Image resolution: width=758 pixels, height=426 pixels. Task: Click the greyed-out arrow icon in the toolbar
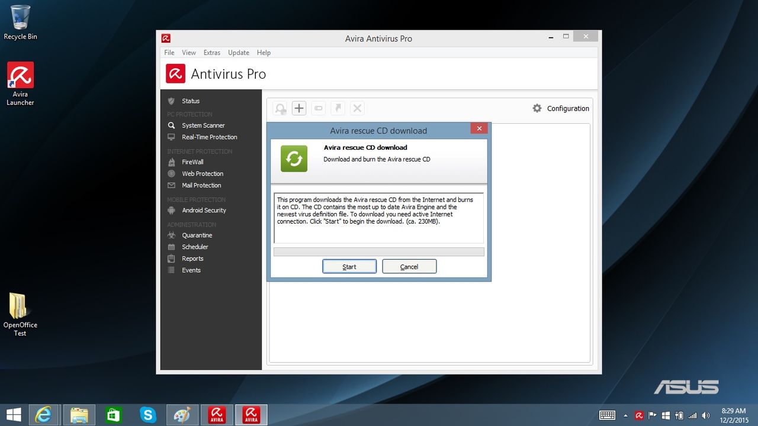(x=338, y=108)
